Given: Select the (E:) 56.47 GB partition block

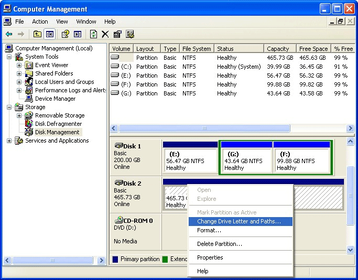Looking at the screenshot, I should coord(190,157).
